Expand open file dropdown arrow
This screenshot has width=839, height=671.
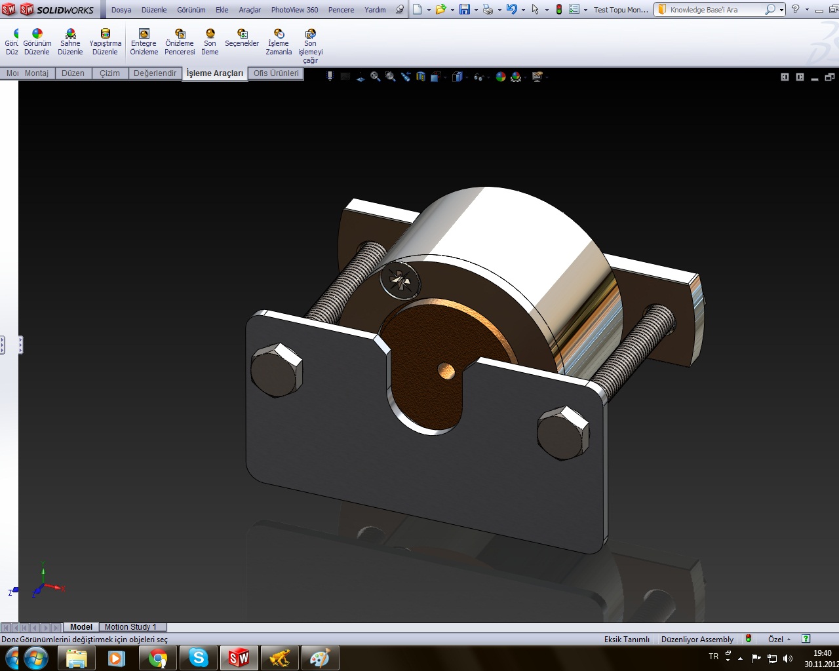[452, 10]
